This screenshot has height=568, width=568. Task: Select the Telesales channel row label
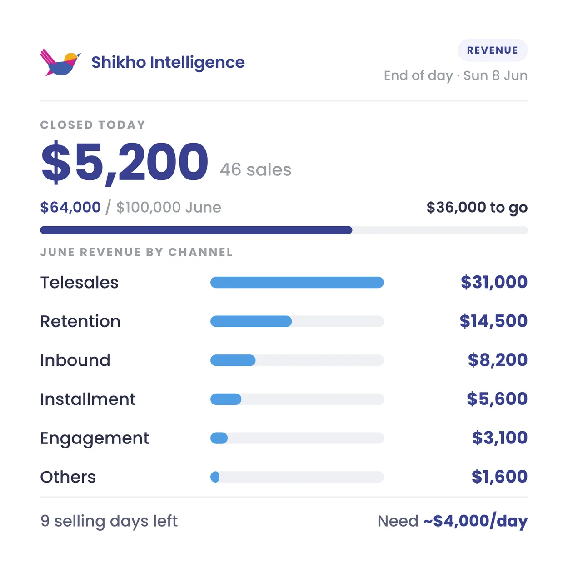tap(80, 283)
